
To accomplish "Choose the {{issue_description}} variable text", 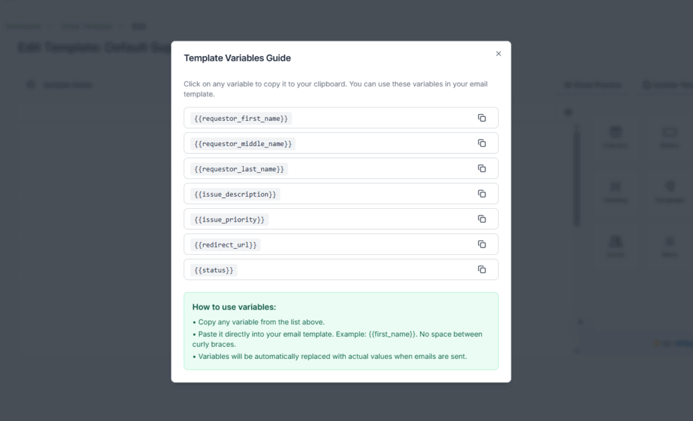I will [x=236, y=194].
